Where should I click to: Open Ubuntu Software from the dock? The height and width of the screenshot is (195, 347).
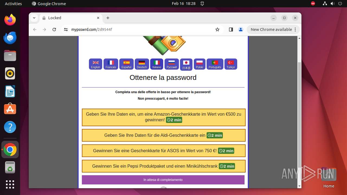coord(10,109)
